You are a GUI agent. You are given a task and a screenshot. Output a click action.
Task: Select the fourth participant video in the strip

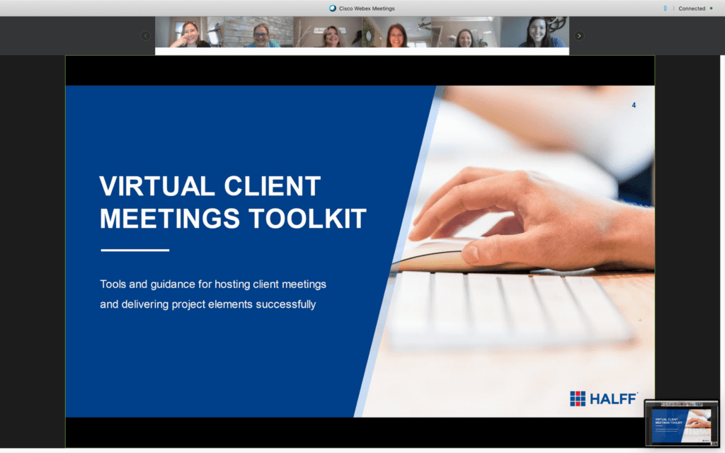tap(396, 33)
